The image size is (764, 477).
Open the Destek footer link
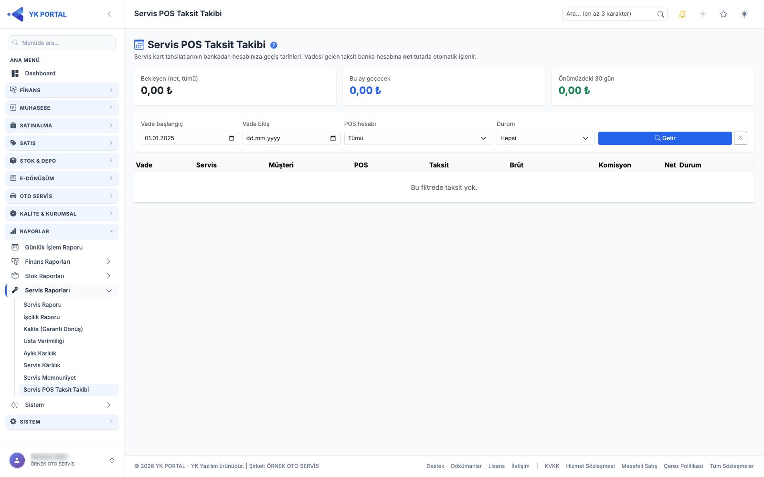435,466
